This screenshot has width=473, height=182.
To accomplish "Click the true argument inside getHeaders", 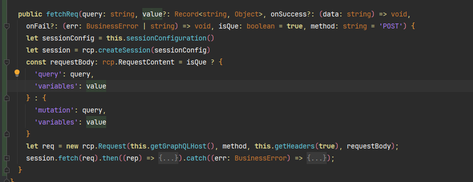I will pos(327,146).
